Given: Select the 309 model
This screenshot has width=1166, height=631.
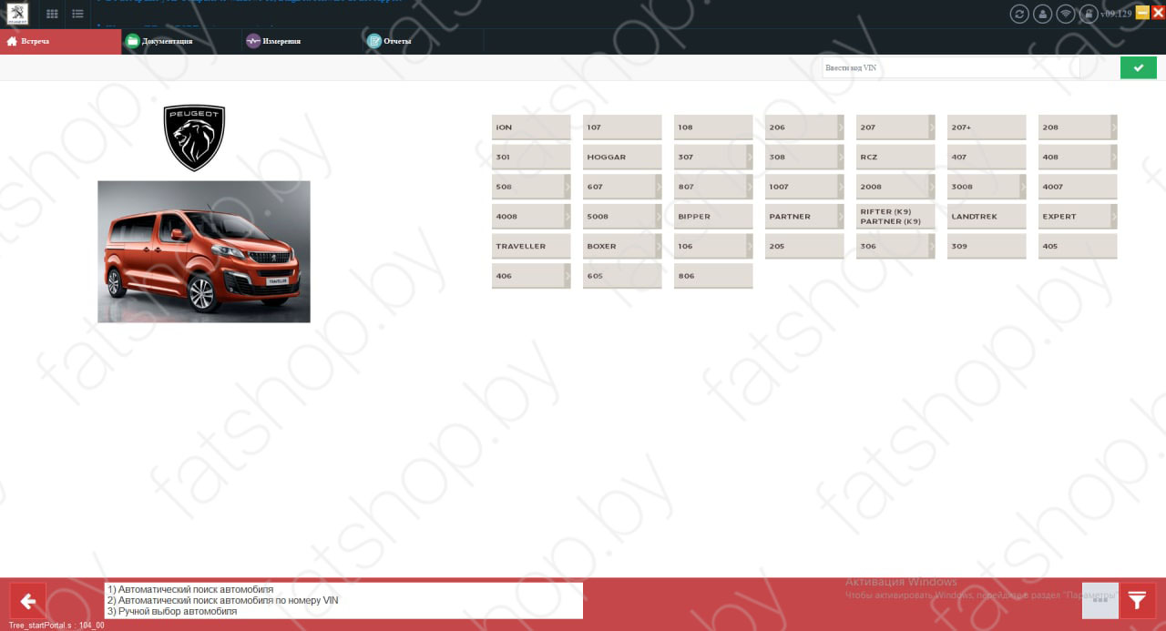Looking at the screenshot, I should [987, 246].
